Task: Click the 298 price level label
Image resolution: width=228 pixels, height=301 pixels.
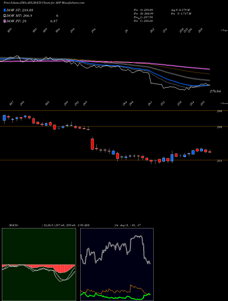Action: [x=219, y=111]
